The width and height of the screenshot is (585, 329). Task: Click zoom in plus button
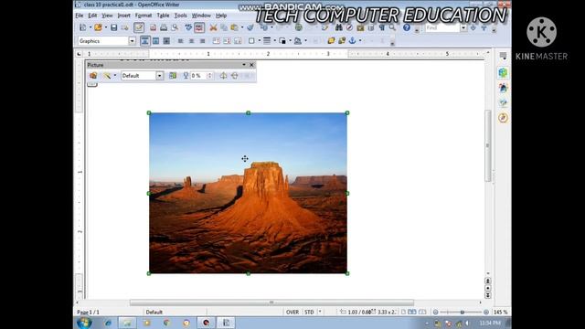[486, 312]
